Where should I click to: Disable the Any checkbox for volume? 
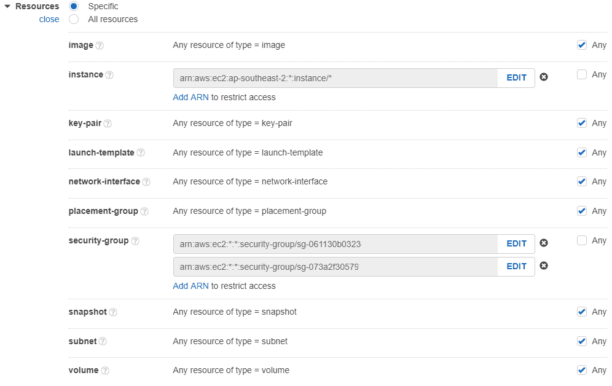[x=582, y=370]
